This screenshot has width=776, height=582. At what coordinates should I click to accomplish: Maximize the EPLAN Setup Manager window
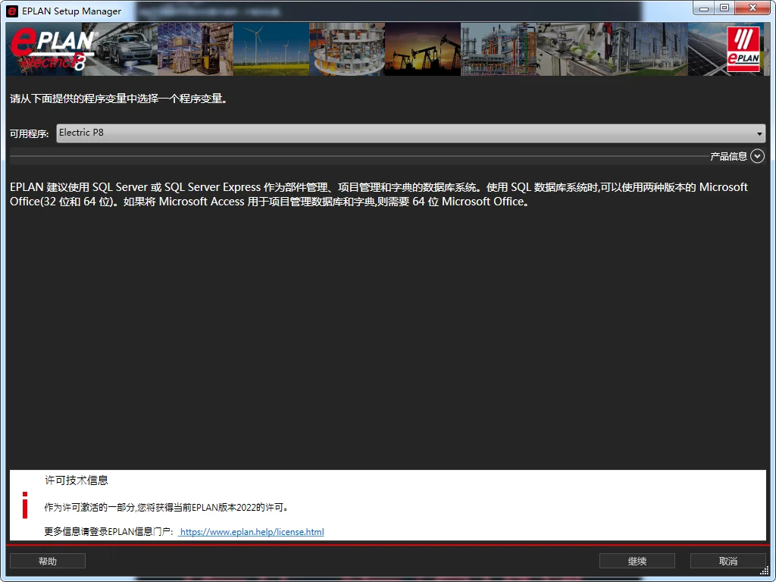coord(724,8)
